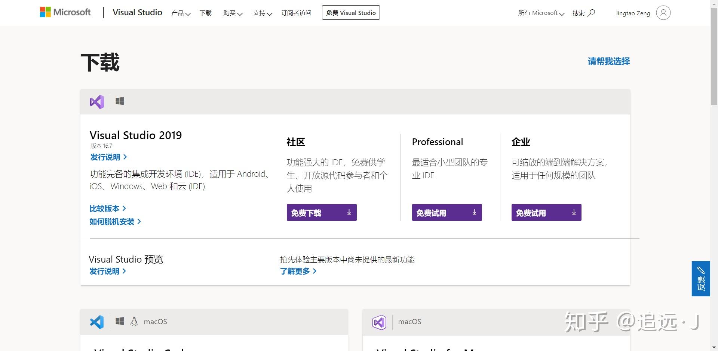718x351 pixels.
Task: Open 发行说明 under Visual Studio 2019
Action: [108, 157]
